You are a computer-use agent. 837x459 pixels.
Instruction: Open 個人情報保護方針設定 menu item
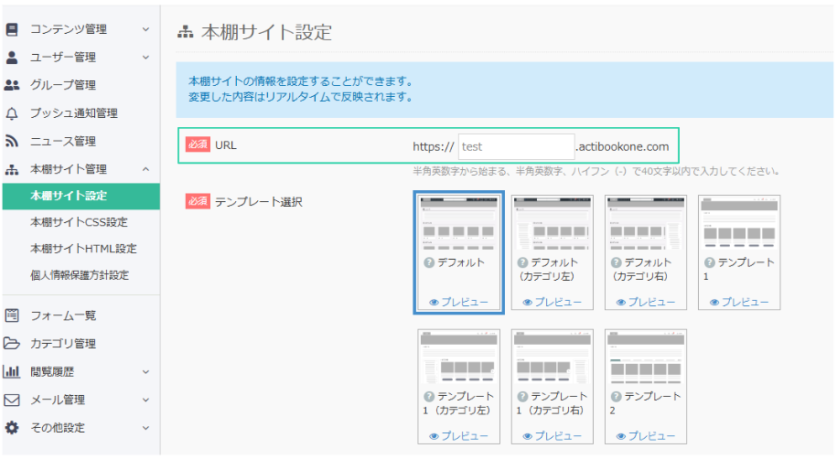pyautogui.click(x=79, y=275)
